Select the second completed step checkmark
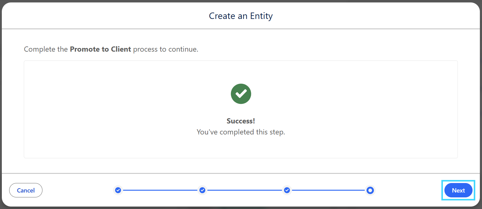 click(x=202, y=190)
